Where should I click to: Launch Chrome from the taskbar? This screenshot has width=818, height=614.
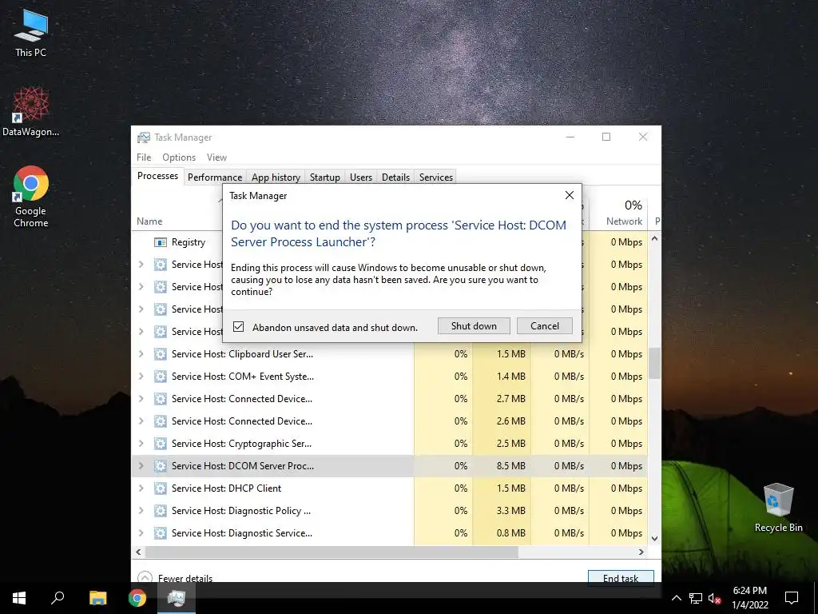pos(137,598)
